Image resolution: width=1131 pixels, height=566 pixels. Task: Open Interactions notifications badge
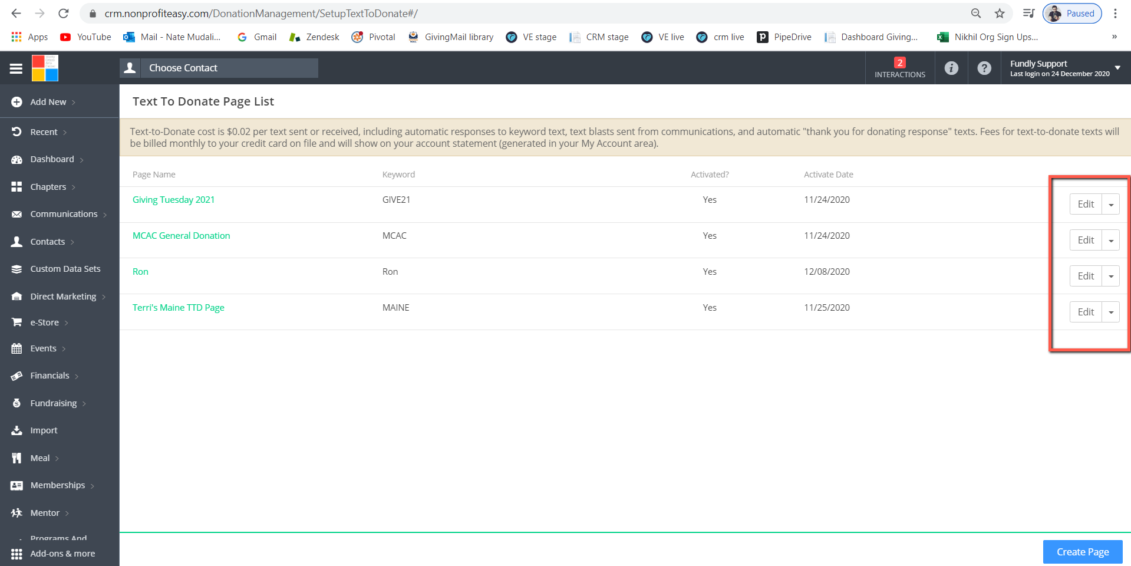[x=900, y=68]
